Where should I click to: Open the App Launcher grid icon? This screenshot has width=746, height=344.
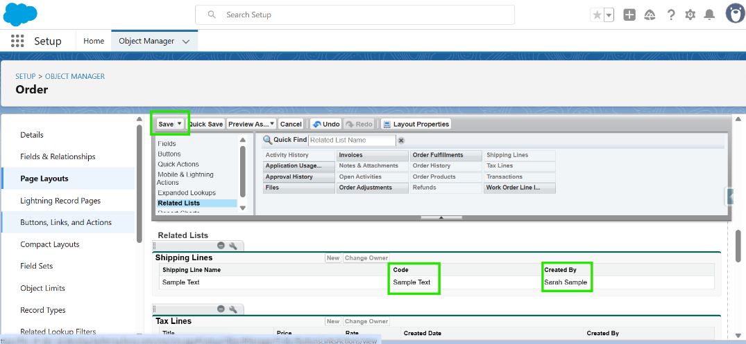point(17,41)
